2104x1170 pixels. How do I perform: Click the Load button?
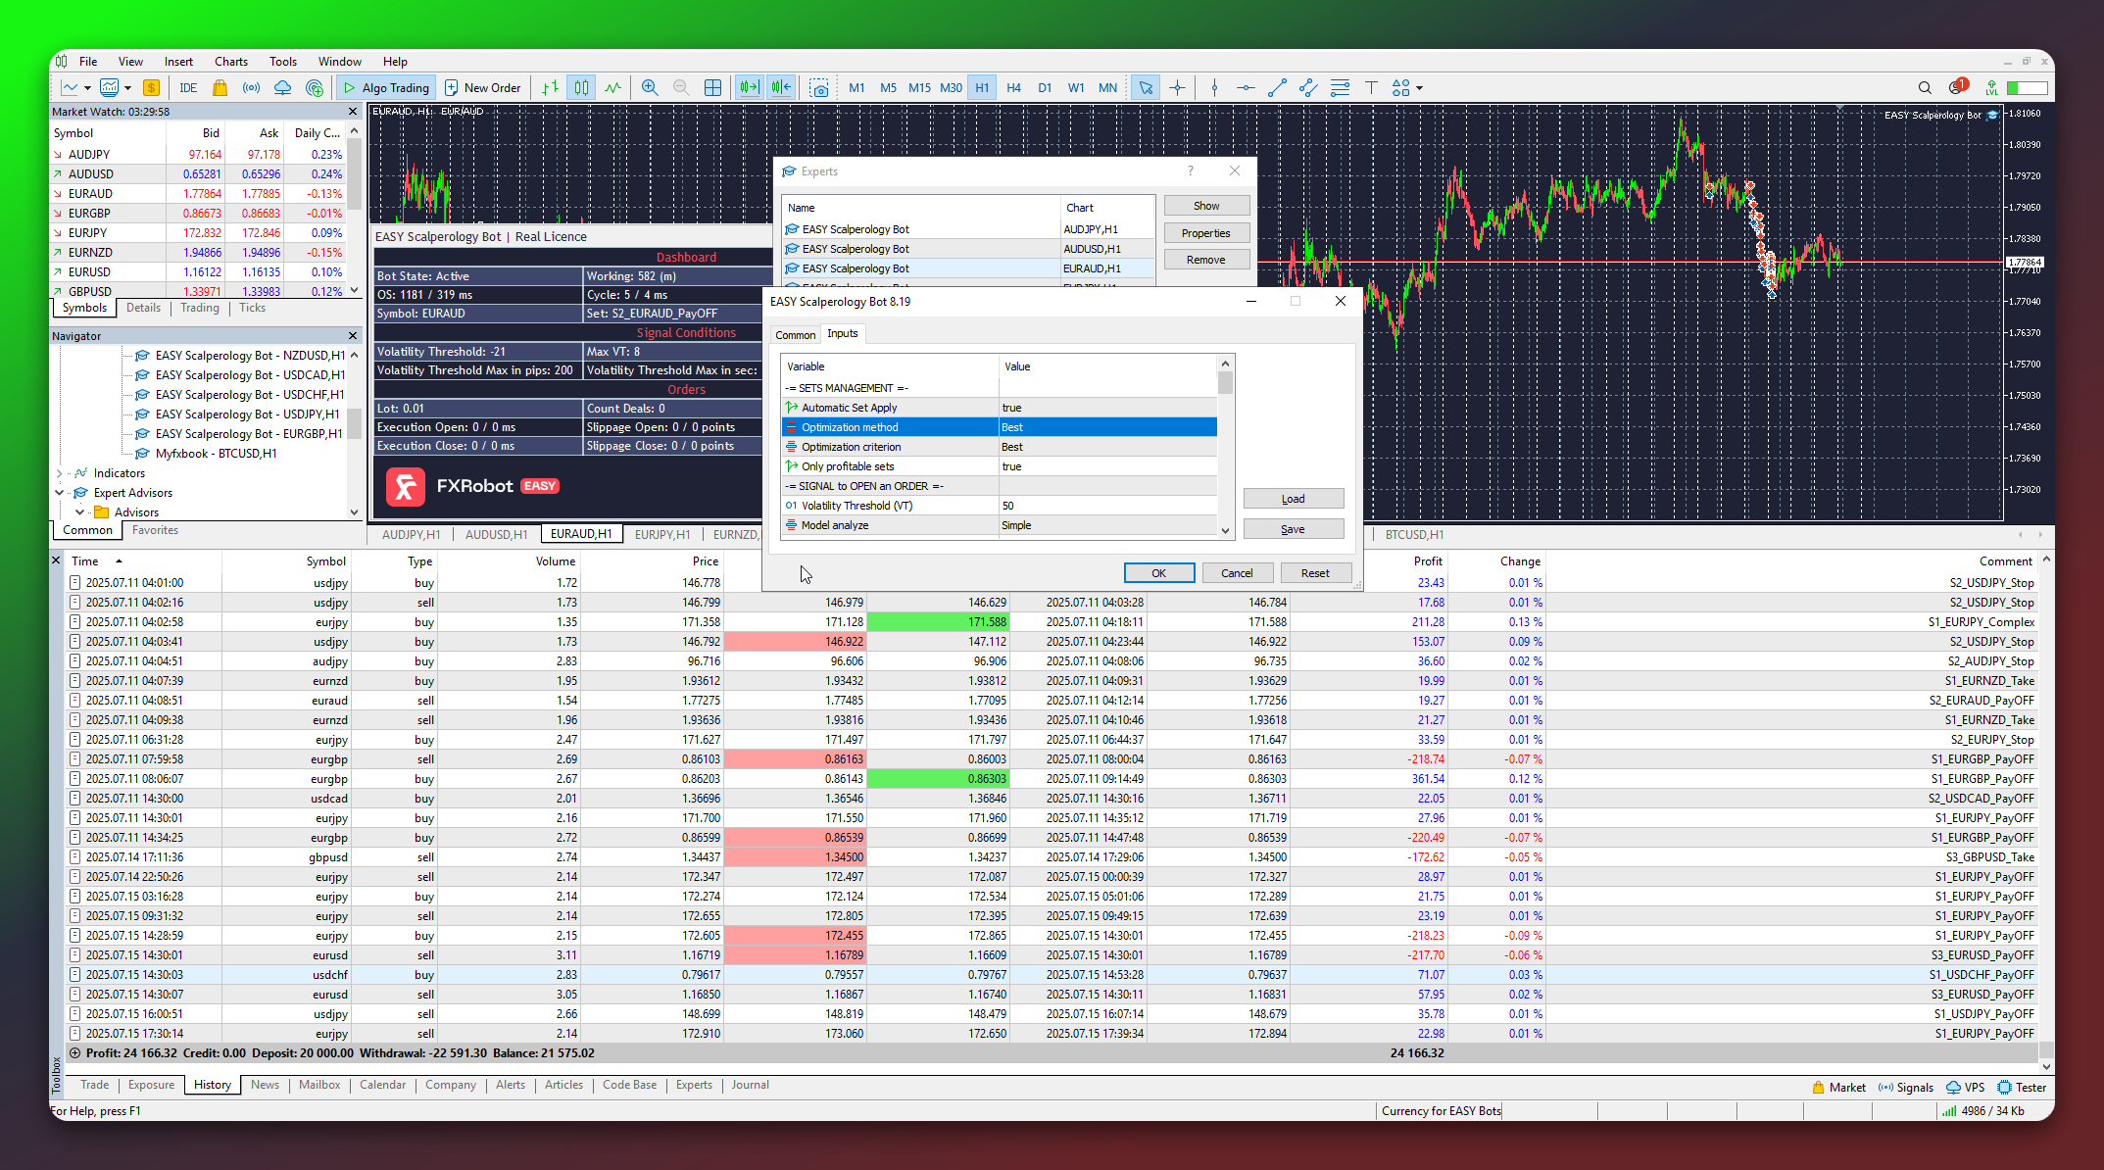coord(1293,499)
